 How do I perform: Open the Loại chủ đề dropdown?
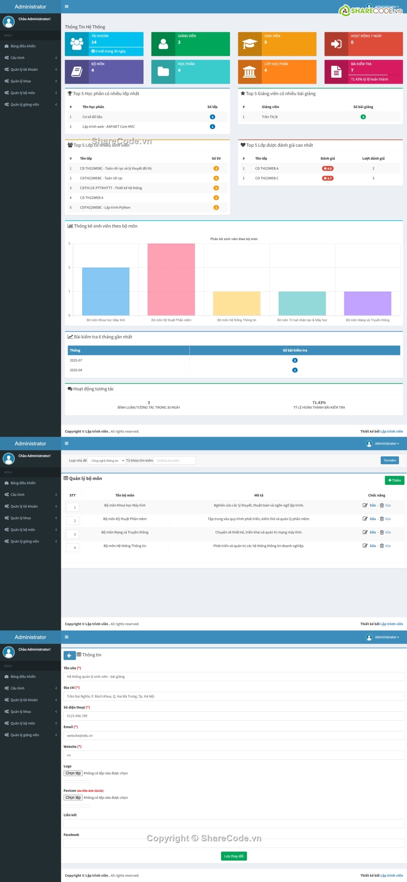click(107, 461)
